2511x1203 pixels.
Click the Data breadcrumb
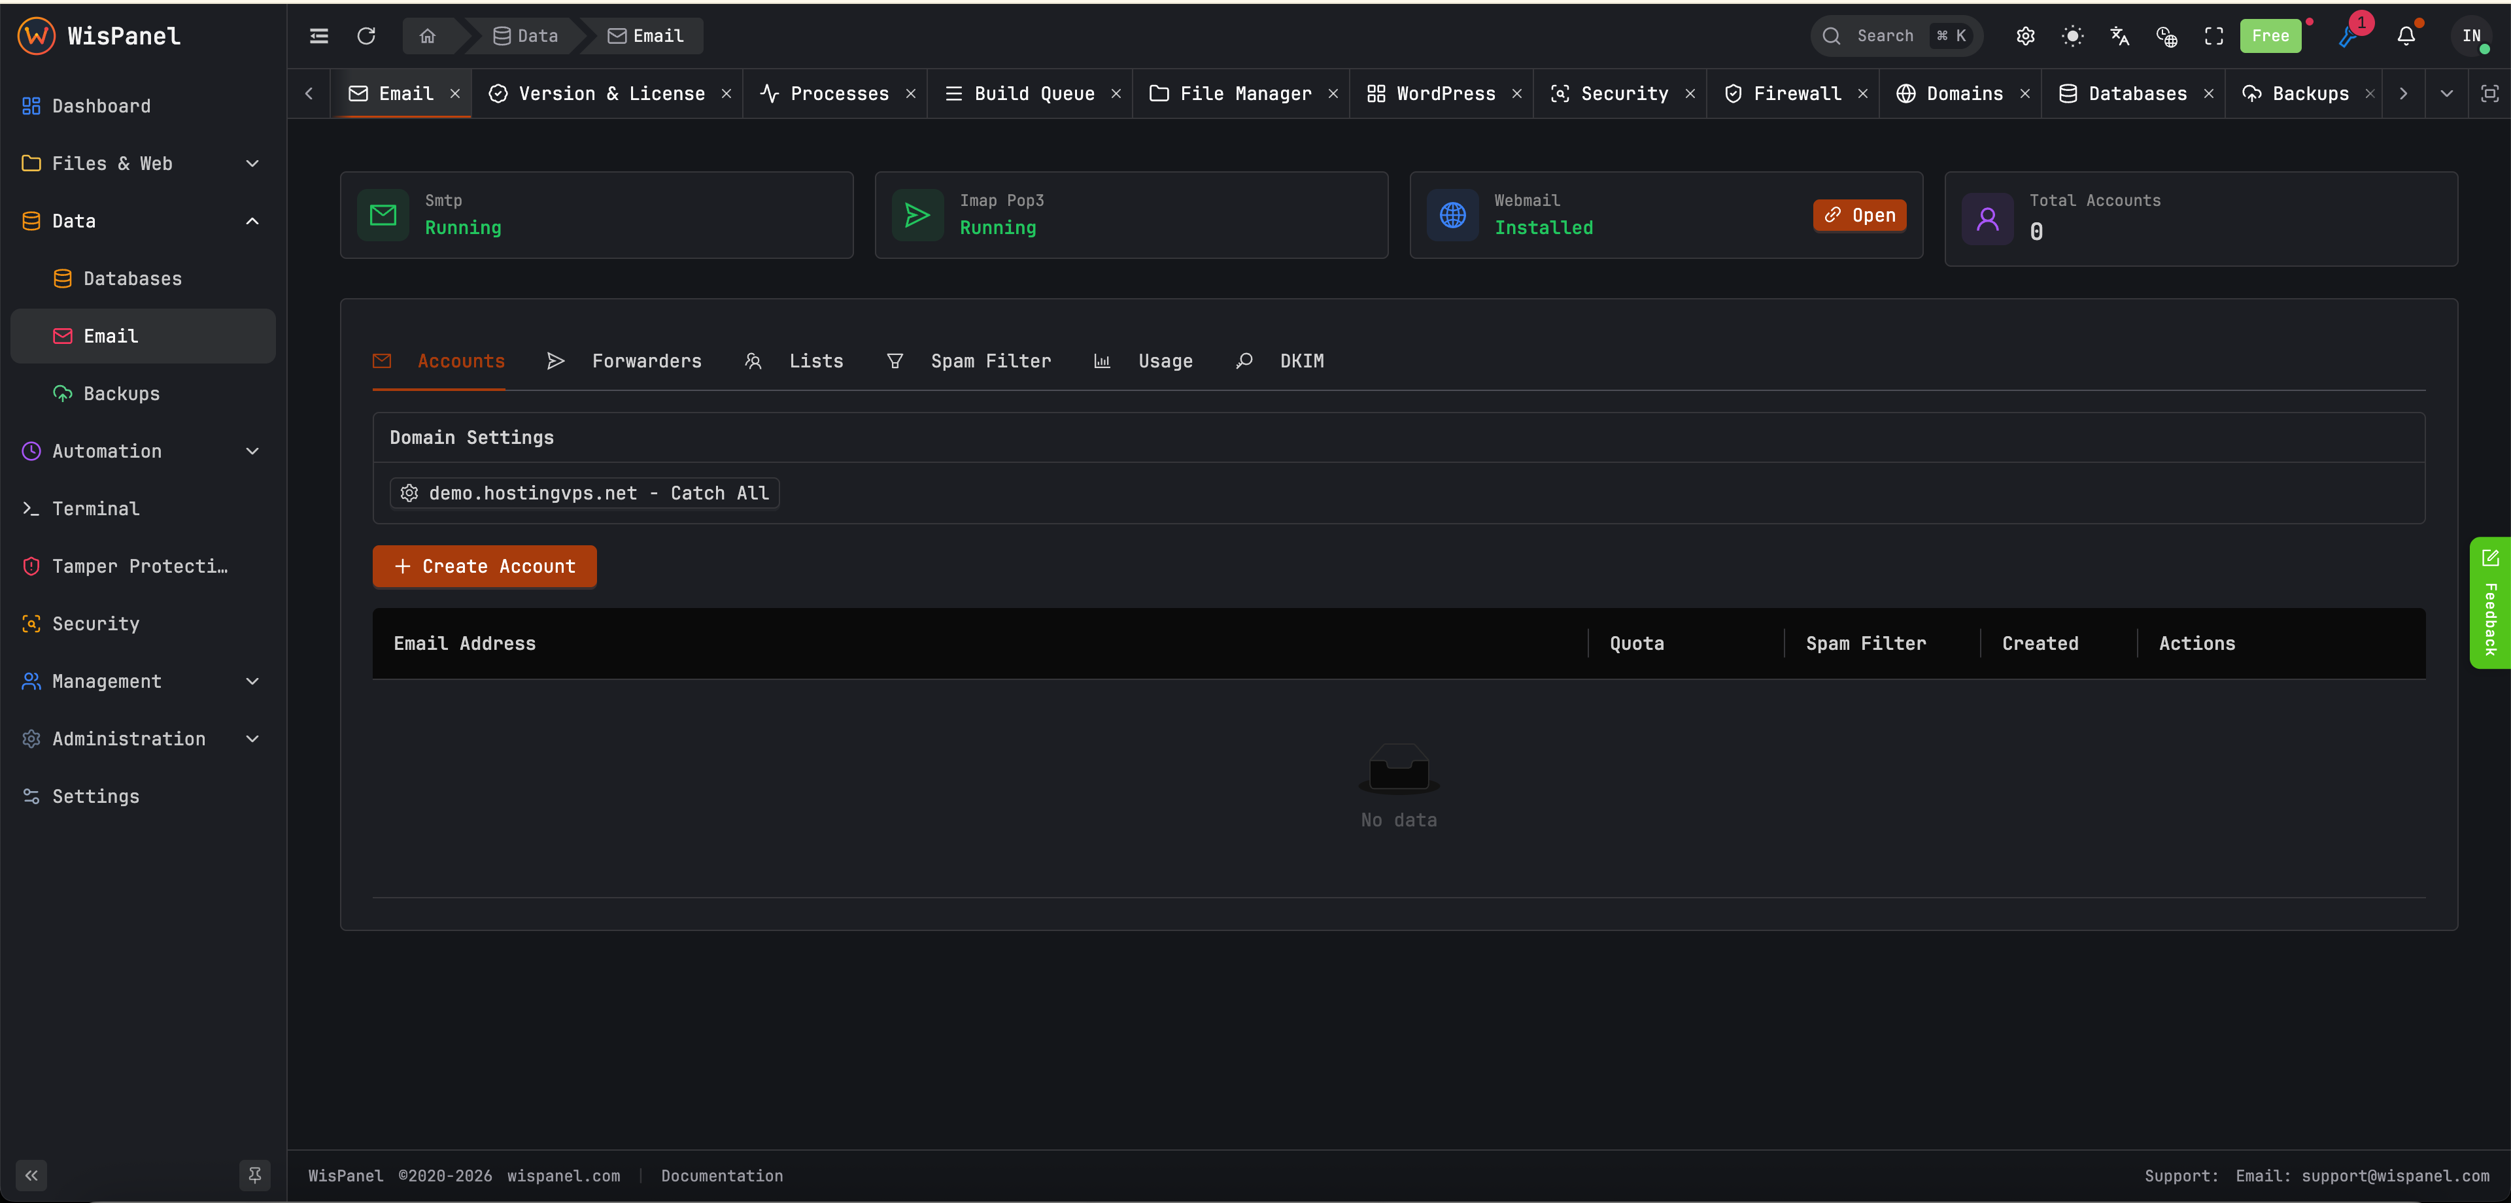click(x=525, y=36)
